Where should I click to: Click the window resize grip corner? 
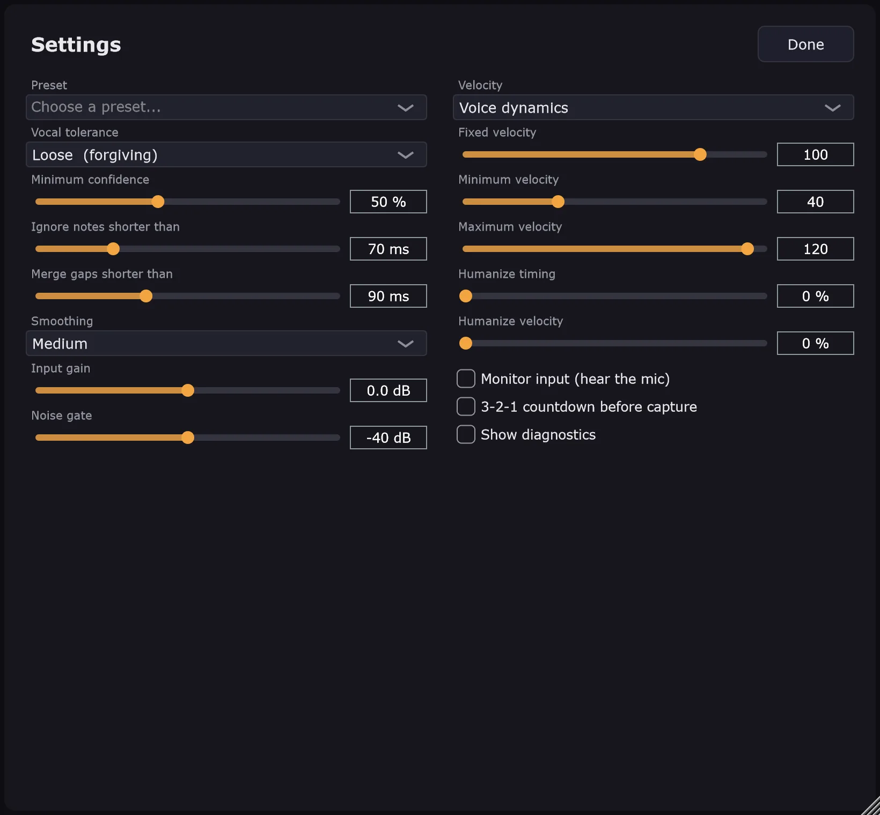871,806
